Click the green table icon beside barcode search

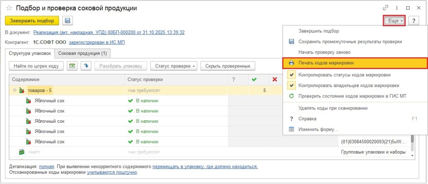[x=72, y=66]
